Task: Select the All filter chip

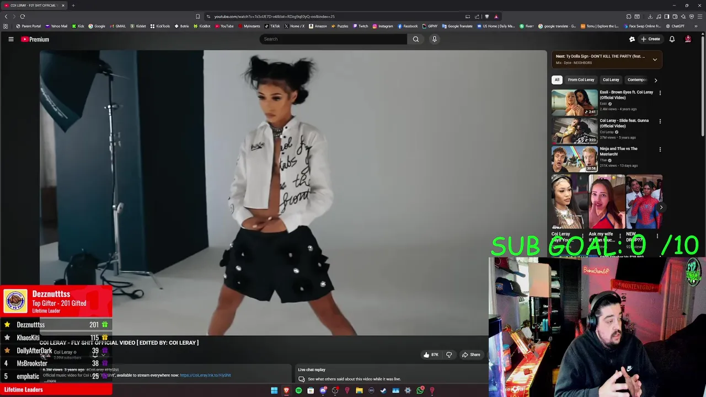Action: tap(557, 80)
